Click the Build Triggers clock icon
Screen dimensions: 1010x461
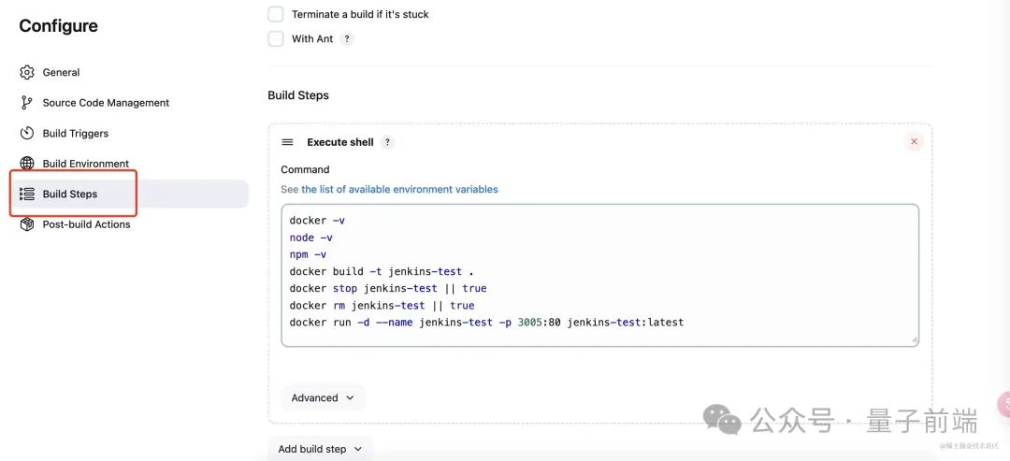pyautogui.click(x=27, y=133)
